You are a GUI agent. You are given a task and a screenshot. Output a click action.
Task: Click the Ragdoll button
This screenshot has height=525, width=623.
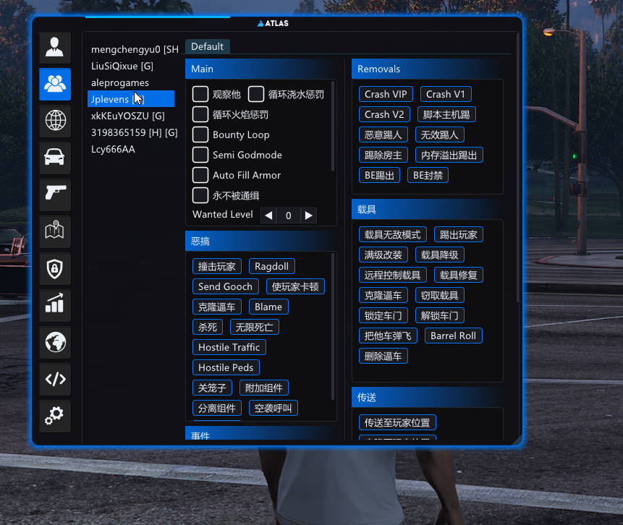point(272,266)
